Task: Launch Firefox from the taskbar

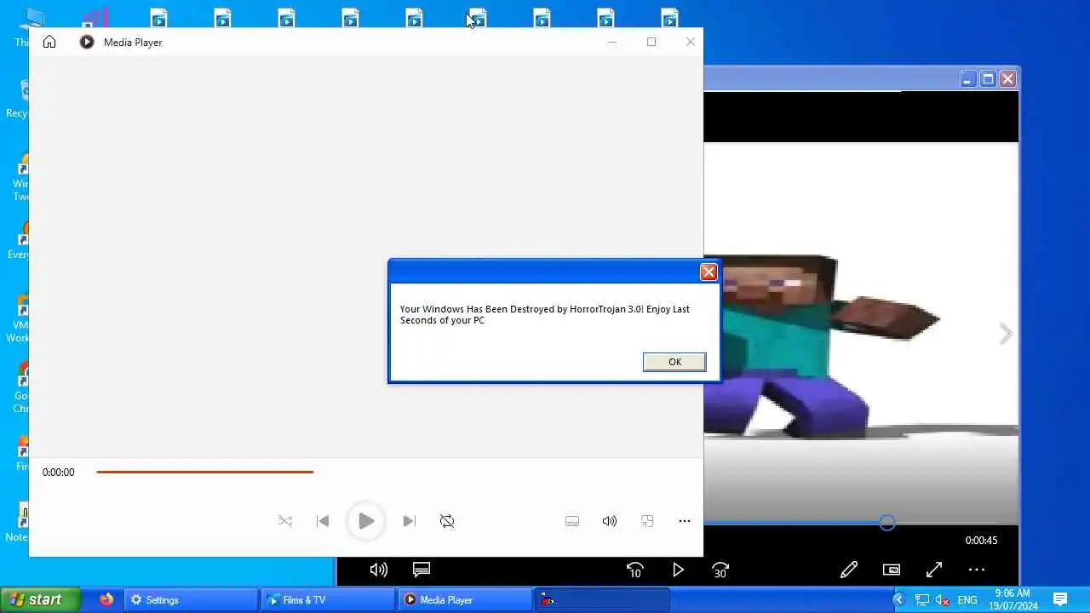Action: 106,599
